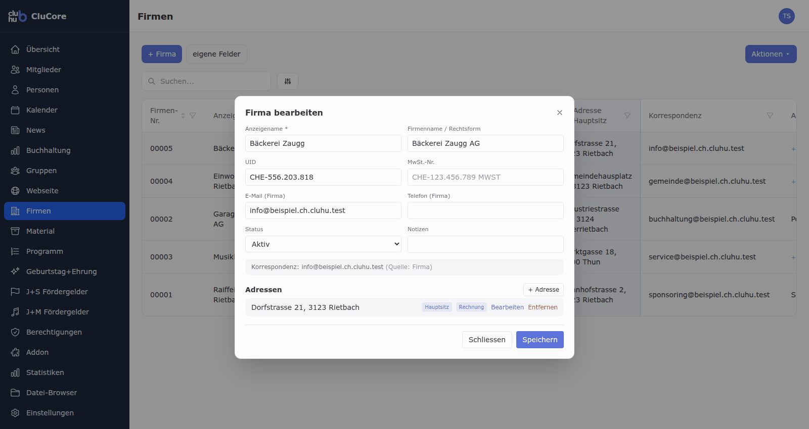Click Bearbeiten for Dorfstrasse 21 address

[x=507, y=307]
